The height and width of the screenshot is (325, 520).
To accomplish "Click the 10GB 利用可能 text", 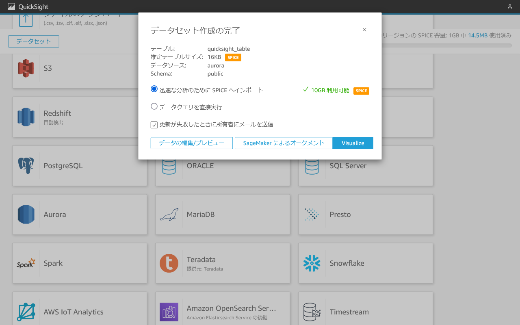I will coord(330,90).
